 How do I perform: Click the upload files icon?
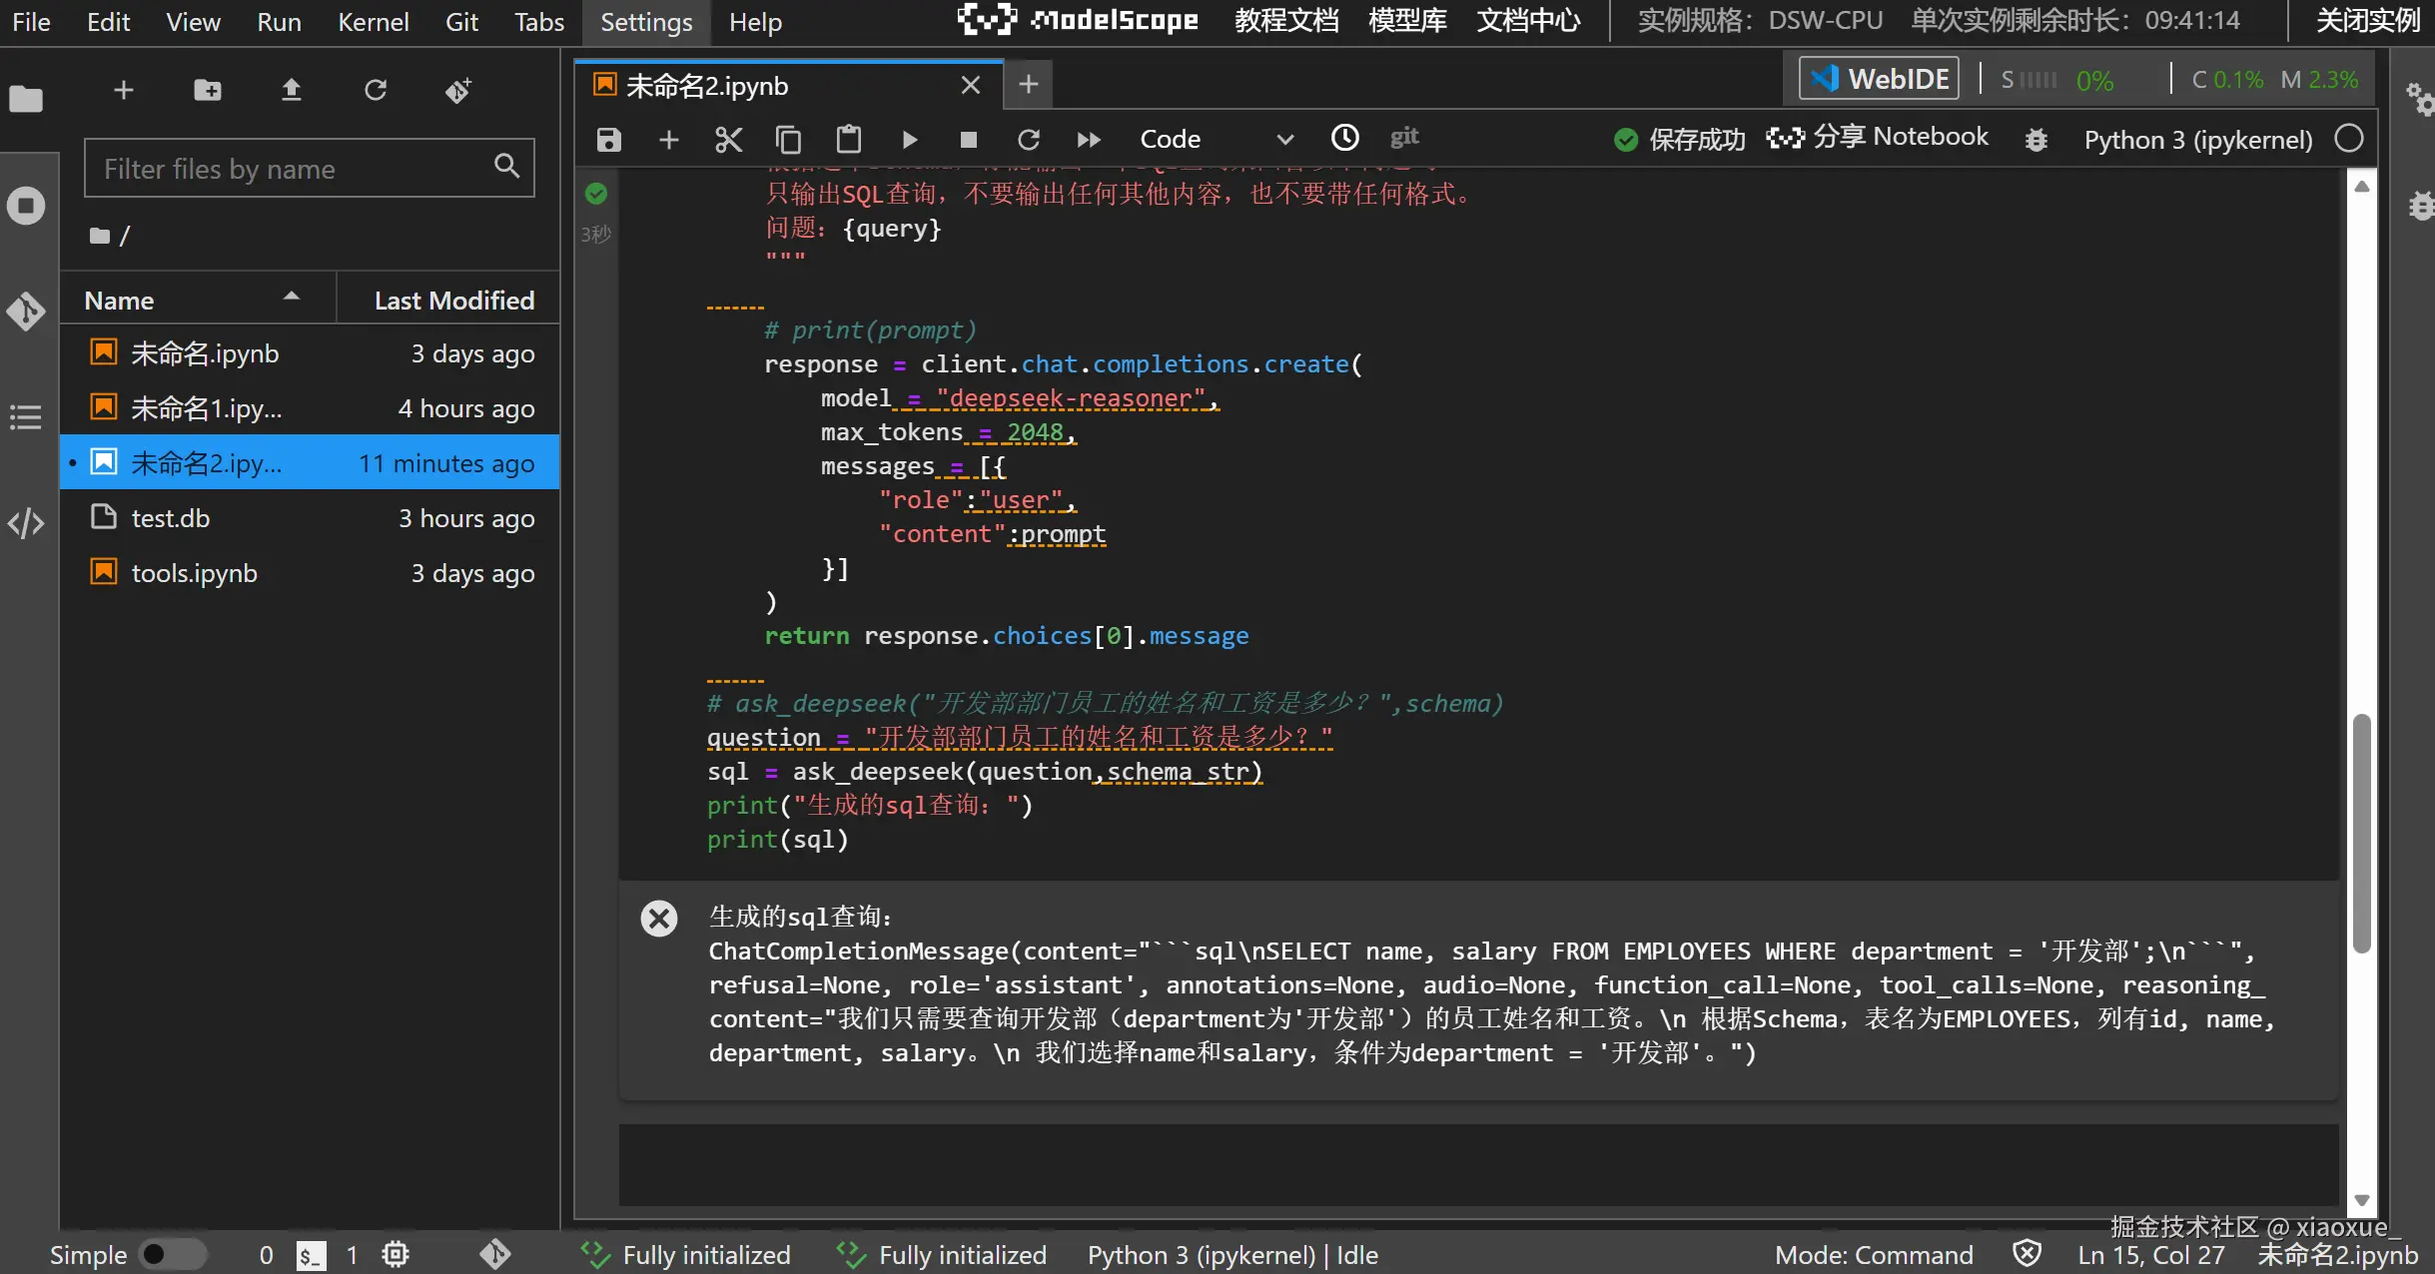(291, 91)
